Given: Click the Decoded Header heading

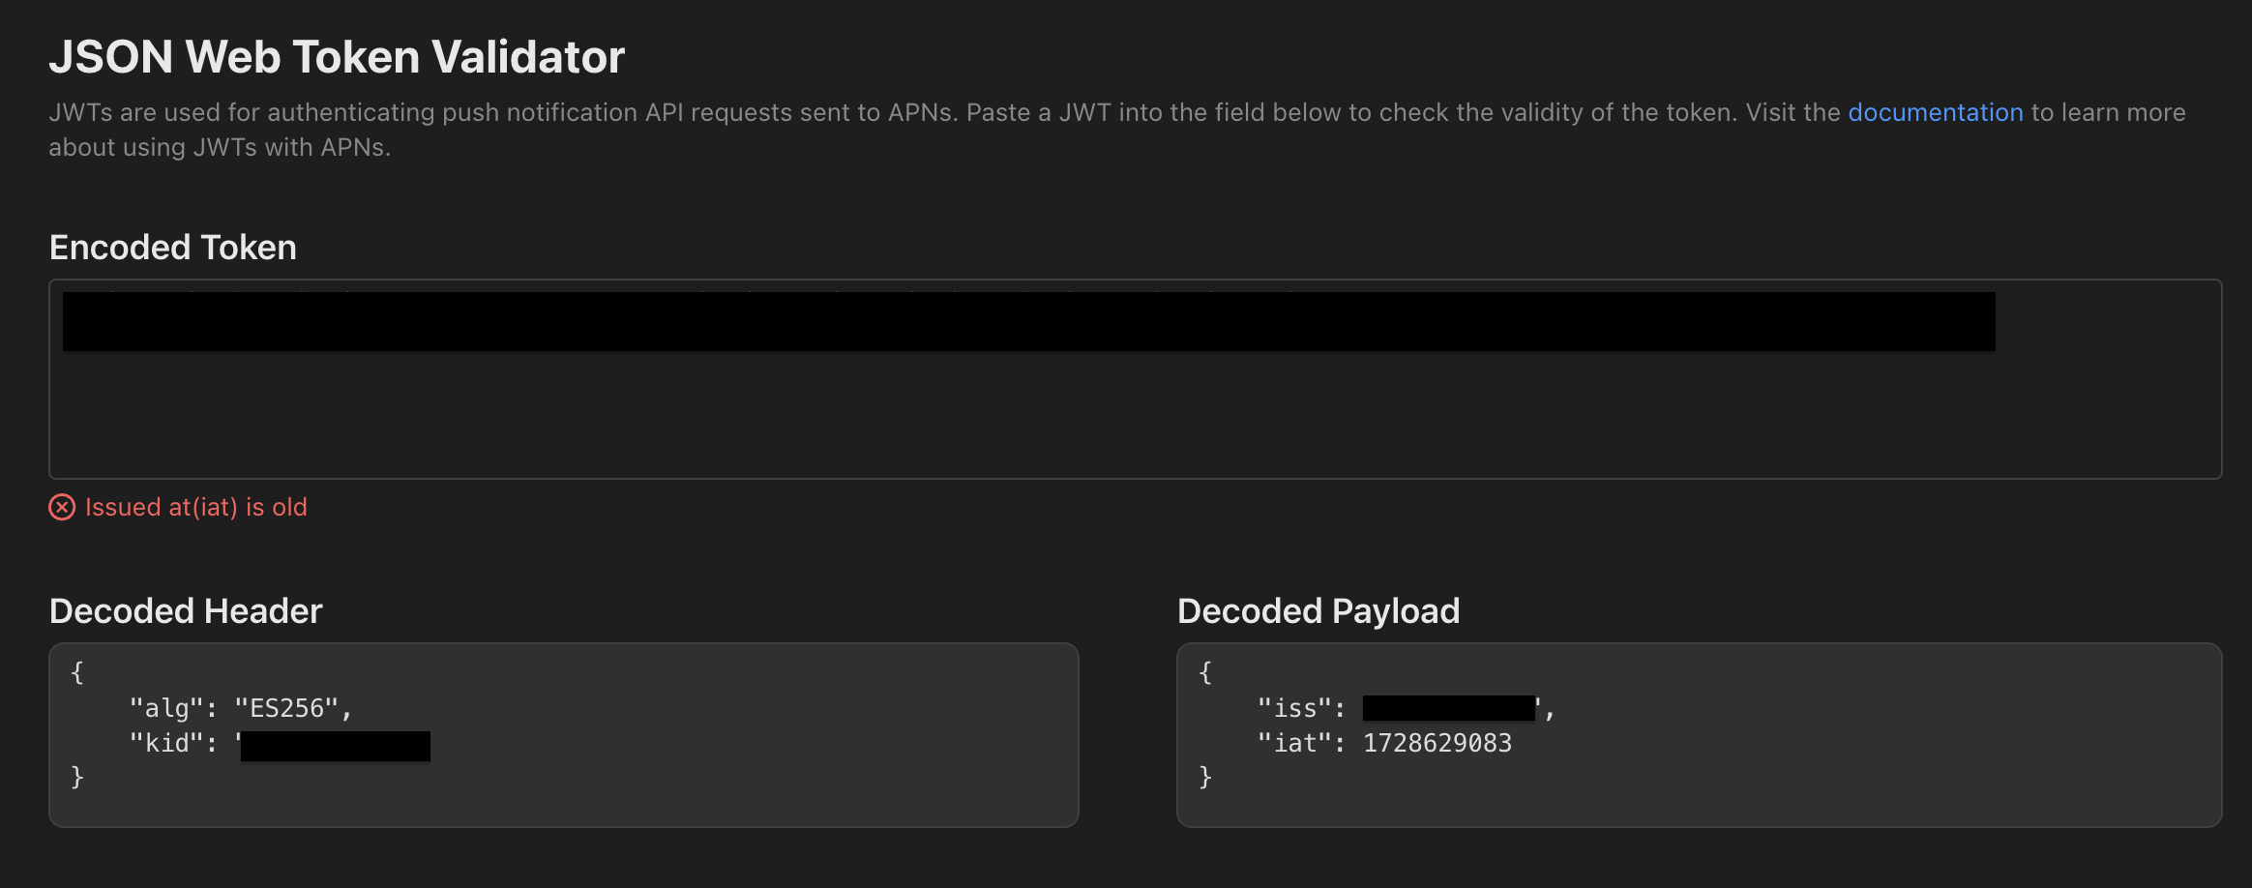Looking at the screenshot, I should pyautogui.click(x=186, y=611).
